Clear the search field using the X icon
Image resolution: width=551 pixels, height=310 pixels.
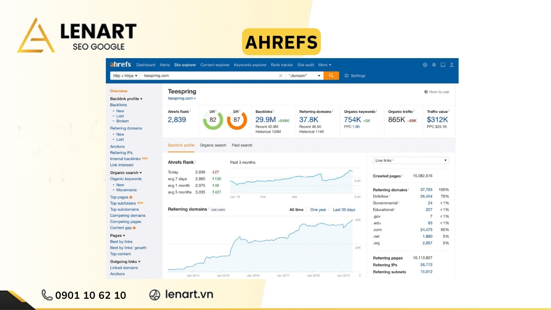pyautogui.click(x=281, y=75)
